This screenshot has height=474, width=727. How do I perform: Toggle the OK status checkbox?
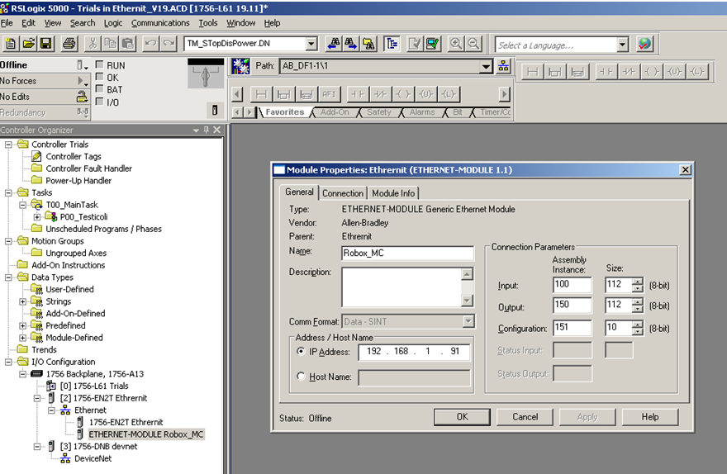pos(99,77)
